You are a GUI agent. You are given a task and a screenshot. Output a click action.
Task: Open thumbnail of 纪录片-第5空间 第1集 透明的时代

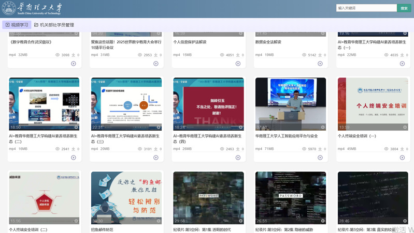(208, 198)
